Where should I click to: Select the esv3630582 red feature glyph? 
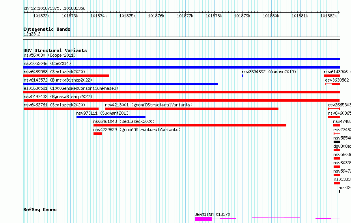(x=332, y=84)
